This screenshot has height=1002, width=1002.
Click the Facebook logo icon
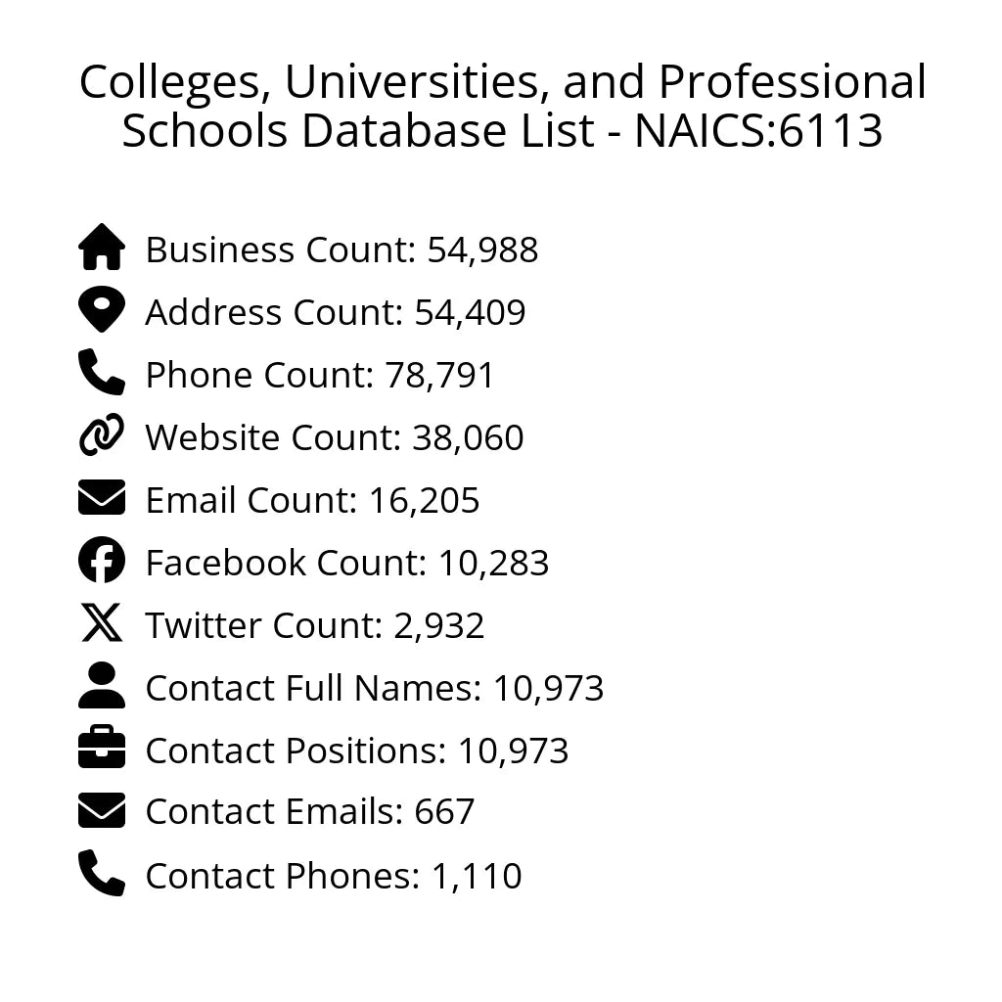coord(102,561)
